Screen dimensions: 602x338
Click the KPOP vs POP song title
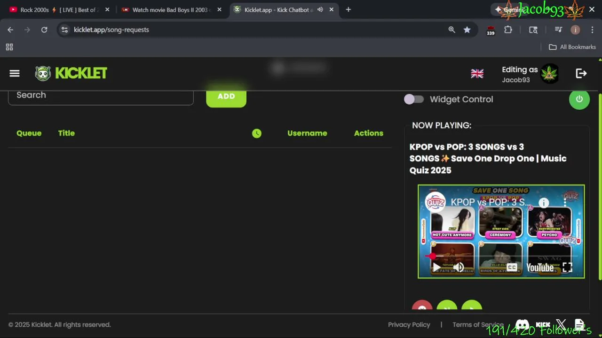point(488,159)
